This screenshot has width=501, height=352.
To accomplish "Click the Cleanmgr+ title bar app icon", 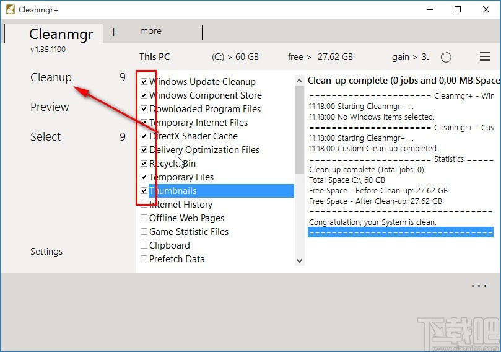I will tap(11, 9).
